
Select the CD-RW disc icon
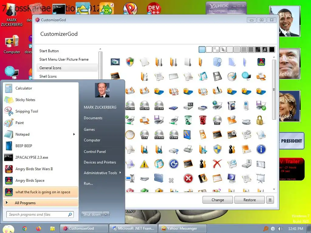(x=174, y=135)
